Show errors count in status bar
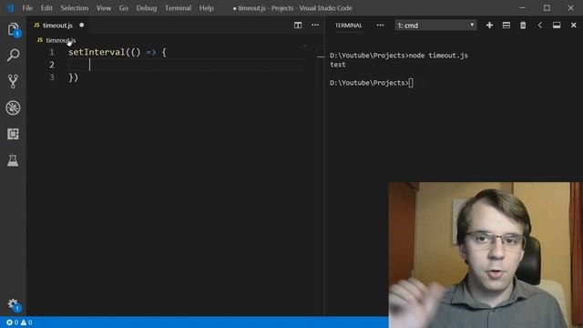This screenshot has height=328, width=583. [x=12, y=323]
